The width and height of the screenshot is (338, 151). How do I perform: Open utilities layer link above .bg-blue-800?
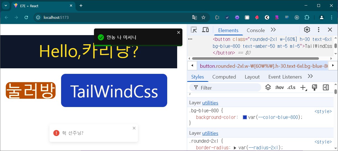point(210,103)
